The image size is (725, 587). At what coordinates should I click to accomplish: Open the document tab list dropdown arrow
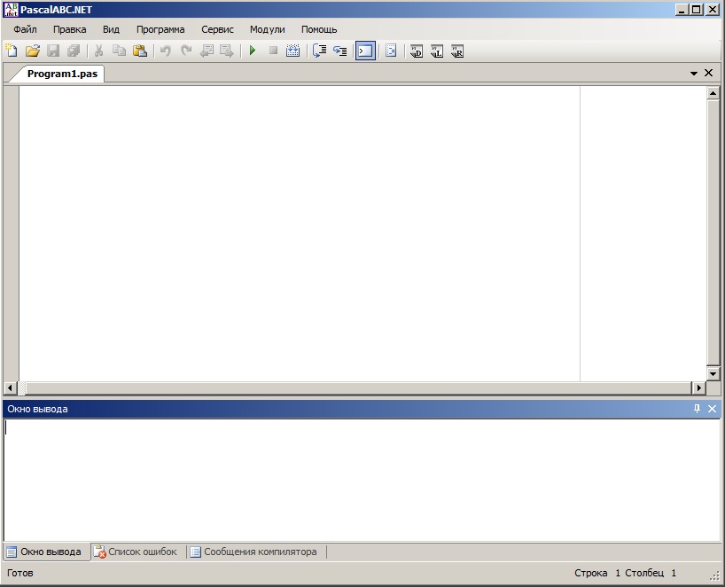coord(694,73)
